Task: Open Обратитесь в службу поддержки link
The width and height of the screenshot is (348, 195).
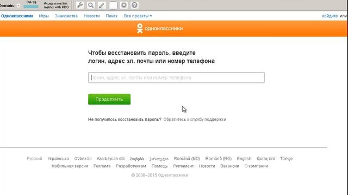Action: click(195, 119)
